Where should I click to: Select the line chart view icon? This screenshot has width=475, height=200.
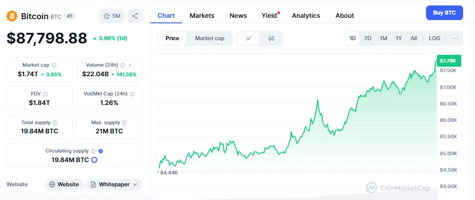(x=248, y=38)
